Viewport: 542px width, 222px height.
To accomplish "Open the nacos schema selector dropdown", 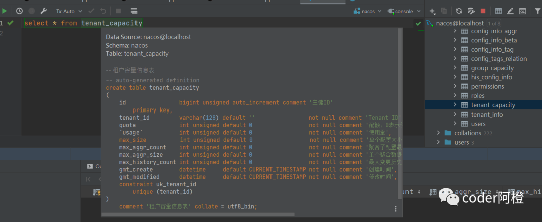I will click(x=367, y=11).
